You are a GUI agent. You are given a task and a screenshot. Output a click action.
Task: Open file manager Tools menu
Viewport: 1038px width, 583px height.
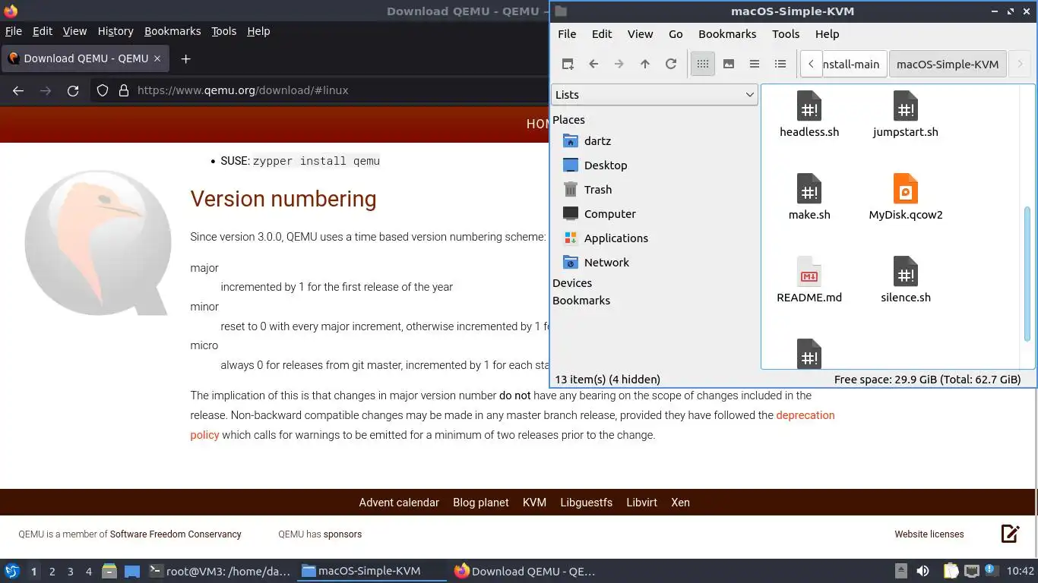(x=786, y=34)
